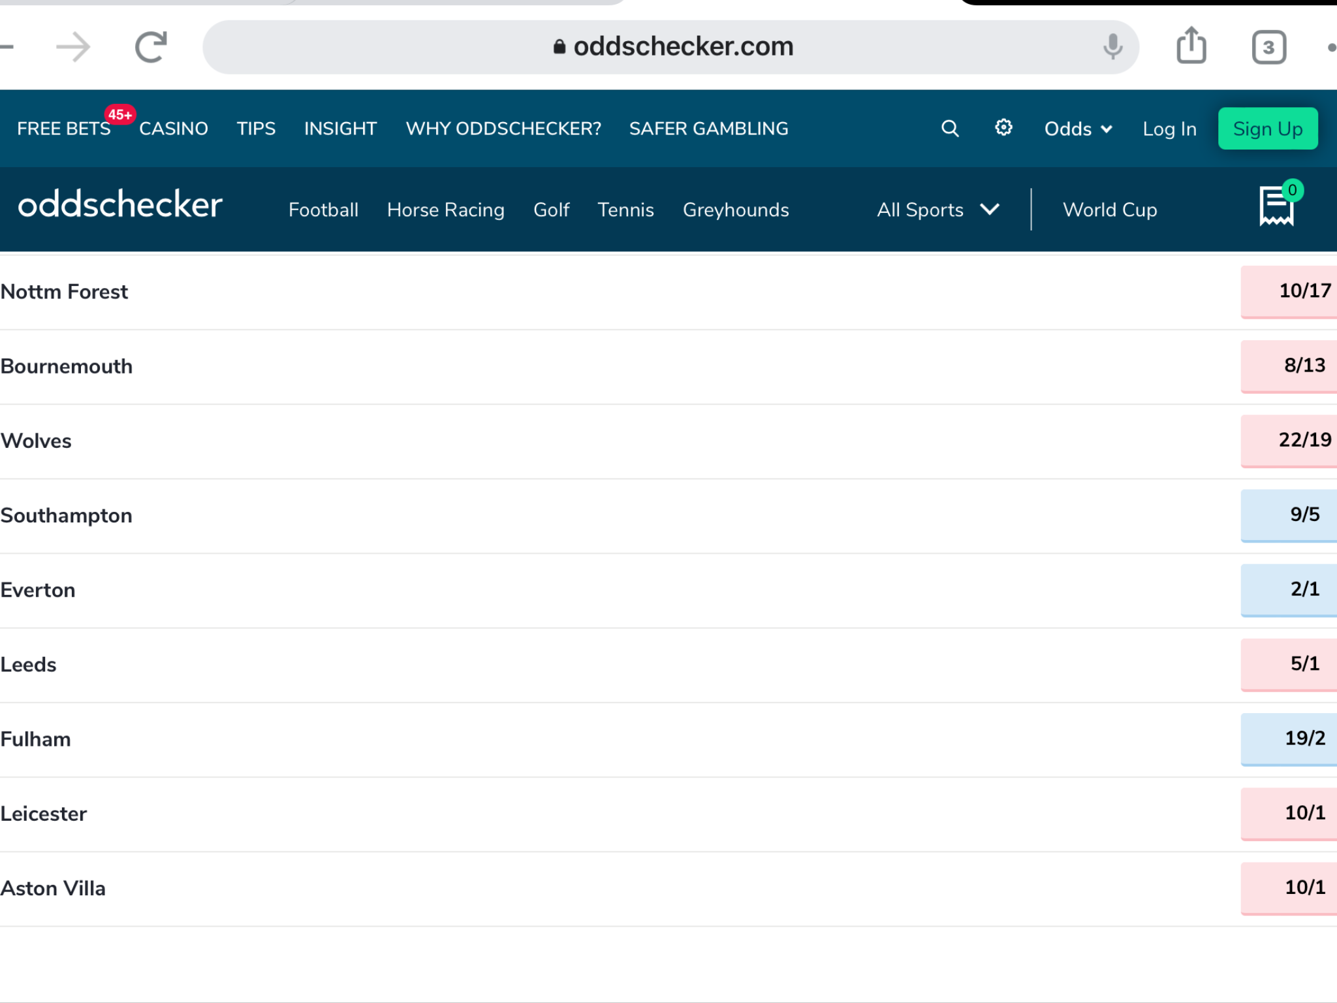Go to the Horse Racing section
1337x1003 pixels.
(445, 210)
